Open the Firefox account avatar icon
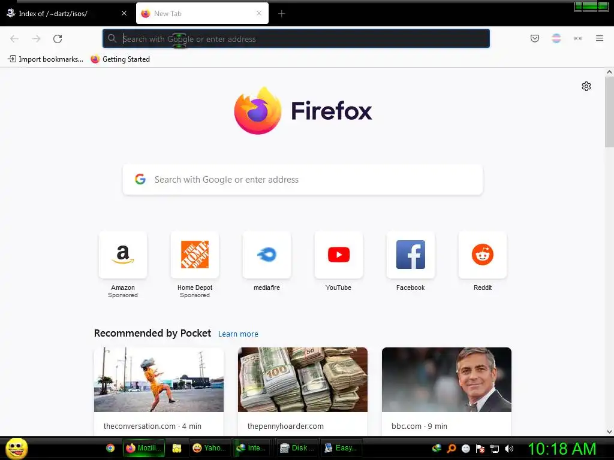Image resolution: width=614 pixels, height=460 pixels. click(556, 38)
